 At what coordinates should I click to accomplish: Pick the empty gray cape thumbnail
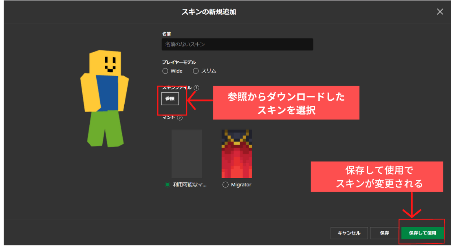[x=187, y=154]
